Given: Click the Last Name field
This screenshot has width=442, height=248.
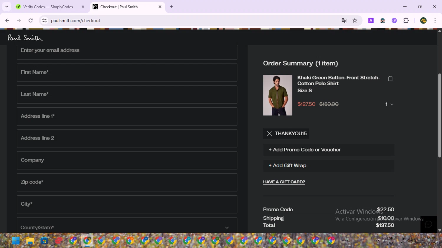Looking at the screenshot, I should [127, 94].
